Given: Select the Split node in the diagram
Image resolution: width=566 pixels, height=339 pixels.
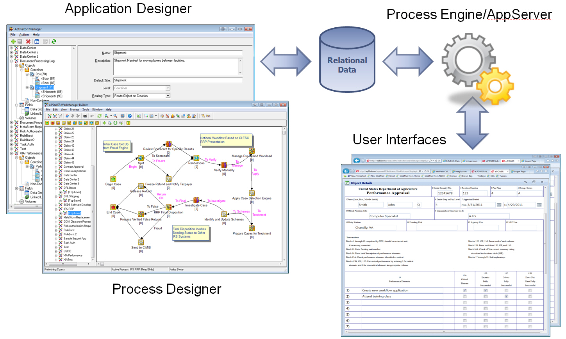Looking at the screenshot, I should [141, 158].
